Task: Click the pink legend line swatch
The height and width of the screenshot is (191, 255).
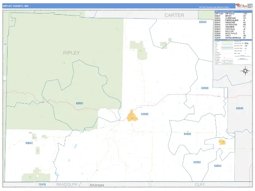Action: pos(227,60)
